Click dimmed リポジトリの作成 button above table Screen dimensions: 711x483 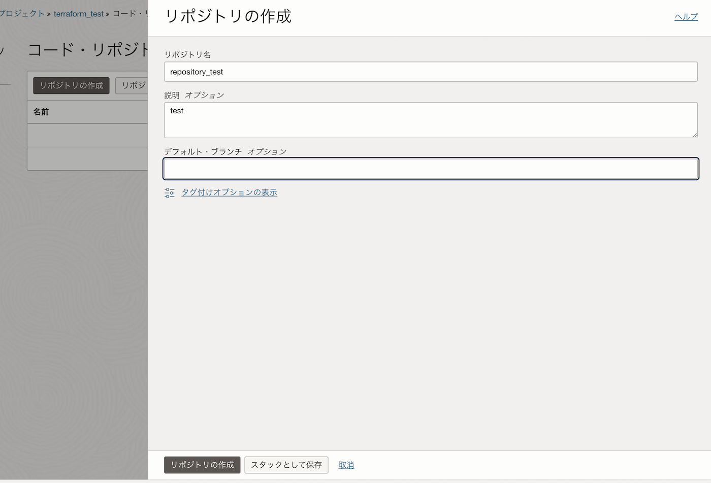pos(71,85)
